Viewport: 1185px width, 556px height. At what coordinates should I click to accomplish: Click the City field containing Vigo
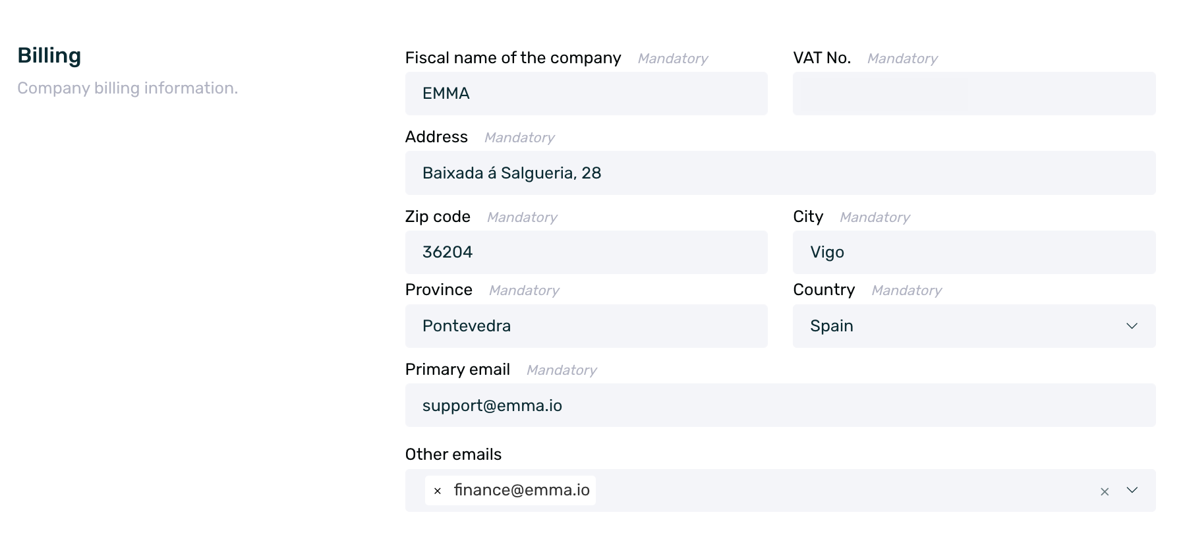coord(973,252)
